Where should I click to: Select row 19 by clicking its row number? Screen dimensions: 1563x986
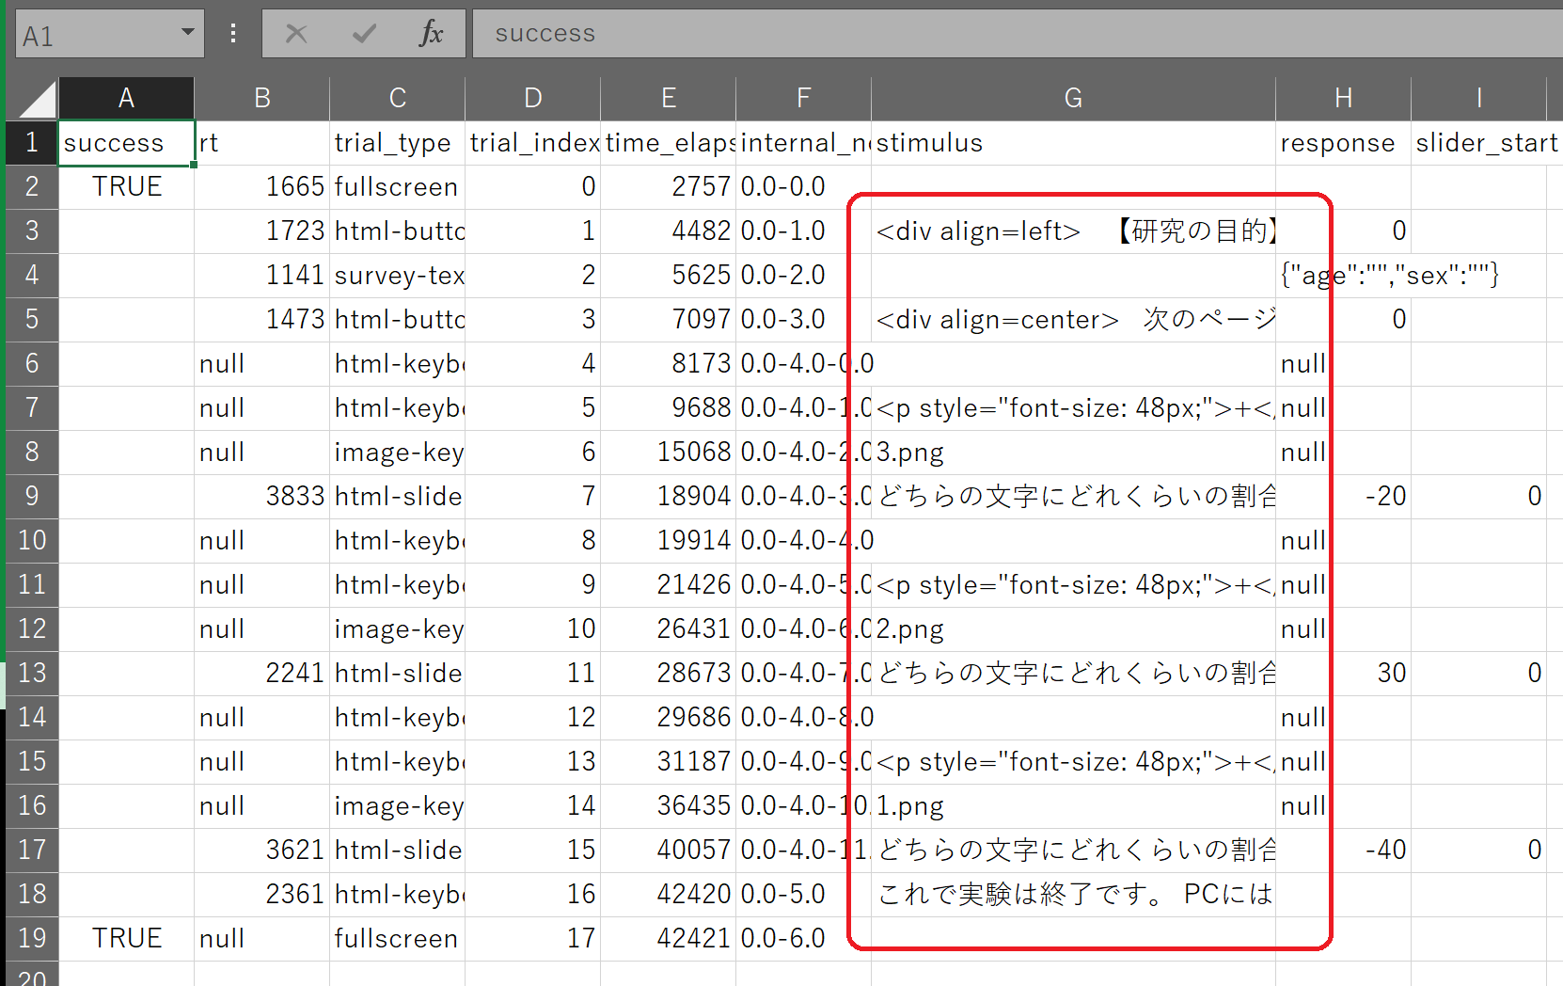[x=31, y=937]
